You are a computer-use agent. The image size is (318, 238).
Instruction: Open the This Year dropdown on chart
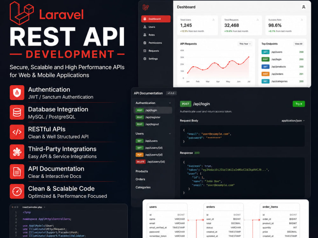click(x=245, y=44)
